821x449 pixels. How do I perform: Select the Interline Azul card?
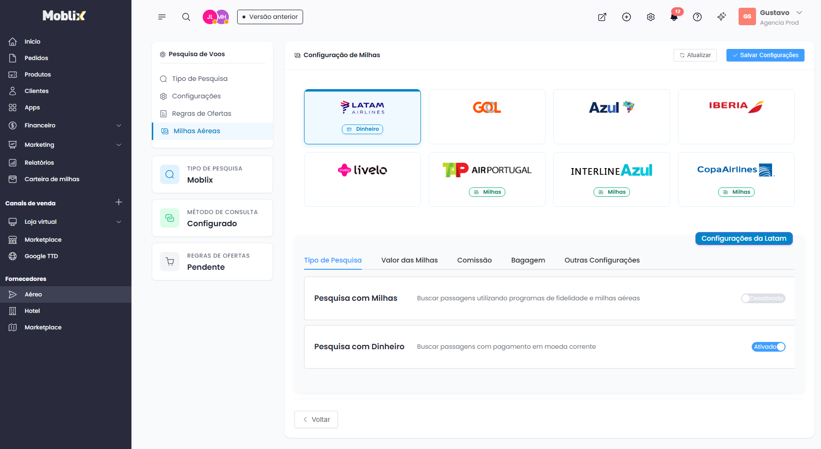click(612, 180)
